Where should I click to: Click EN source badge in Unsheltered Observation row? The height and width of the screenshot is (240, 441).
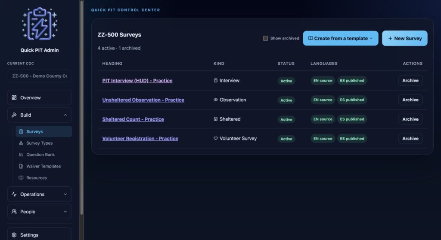tap(323, 100)
